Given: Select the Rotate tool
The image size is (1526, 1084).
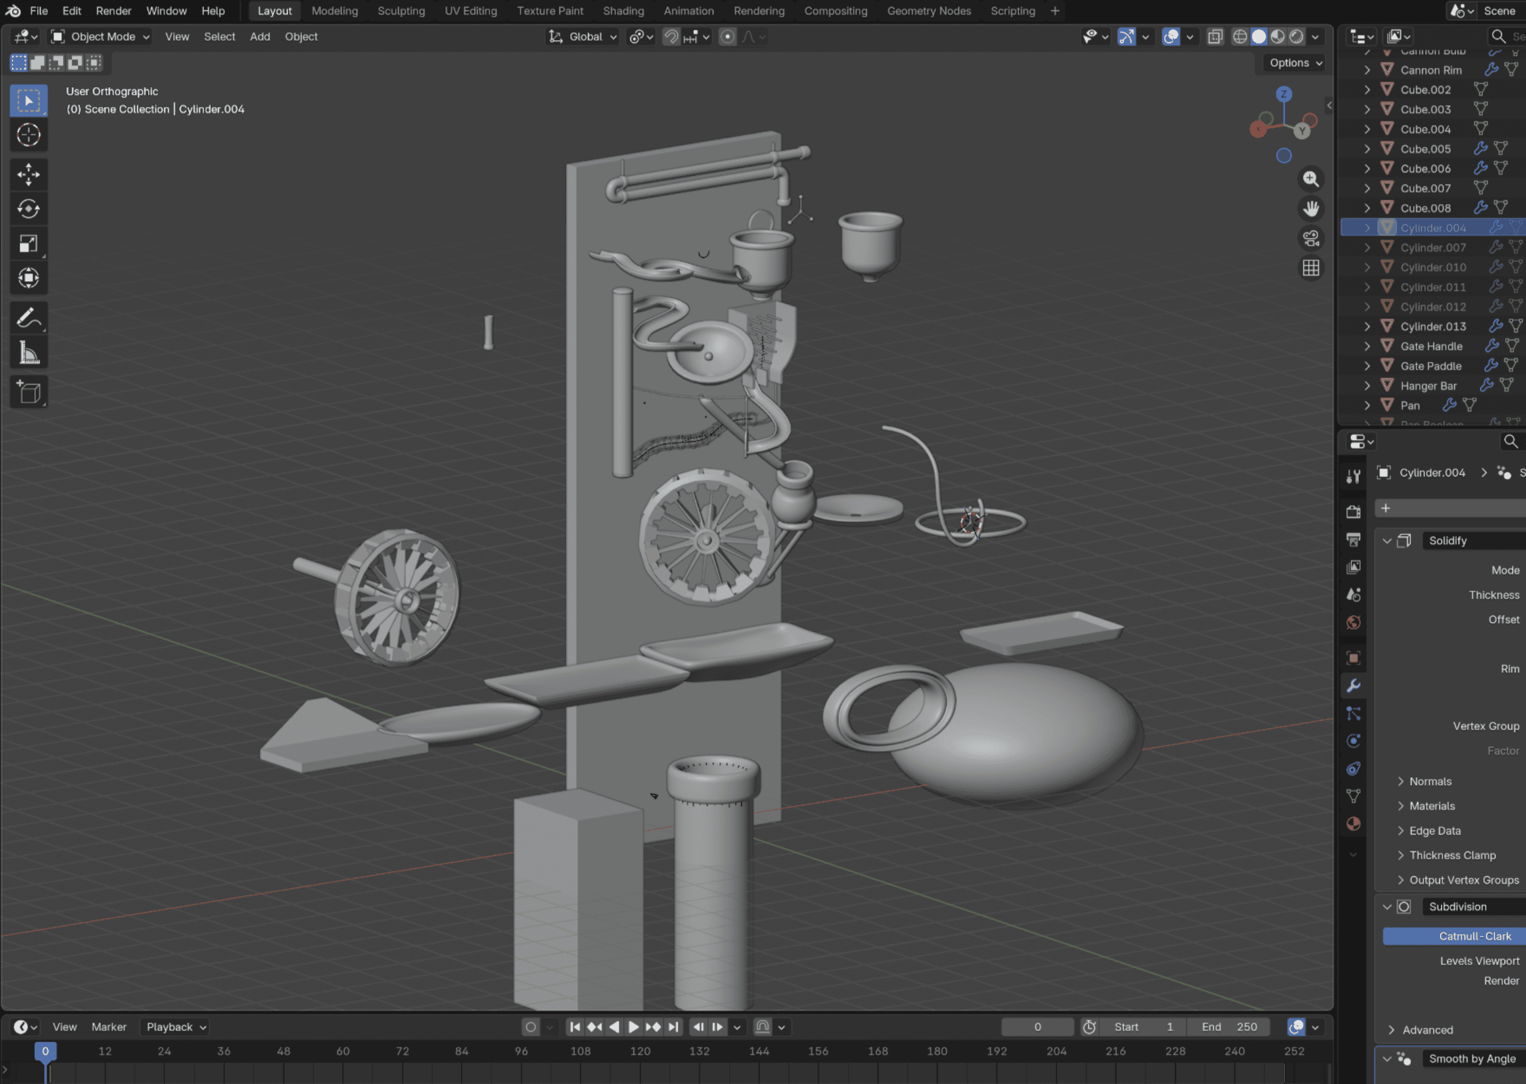Looking at the screenshot, I should (28, 209).
